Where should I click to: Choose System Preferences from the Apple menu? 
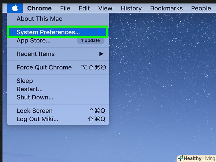tap(58, 32)
